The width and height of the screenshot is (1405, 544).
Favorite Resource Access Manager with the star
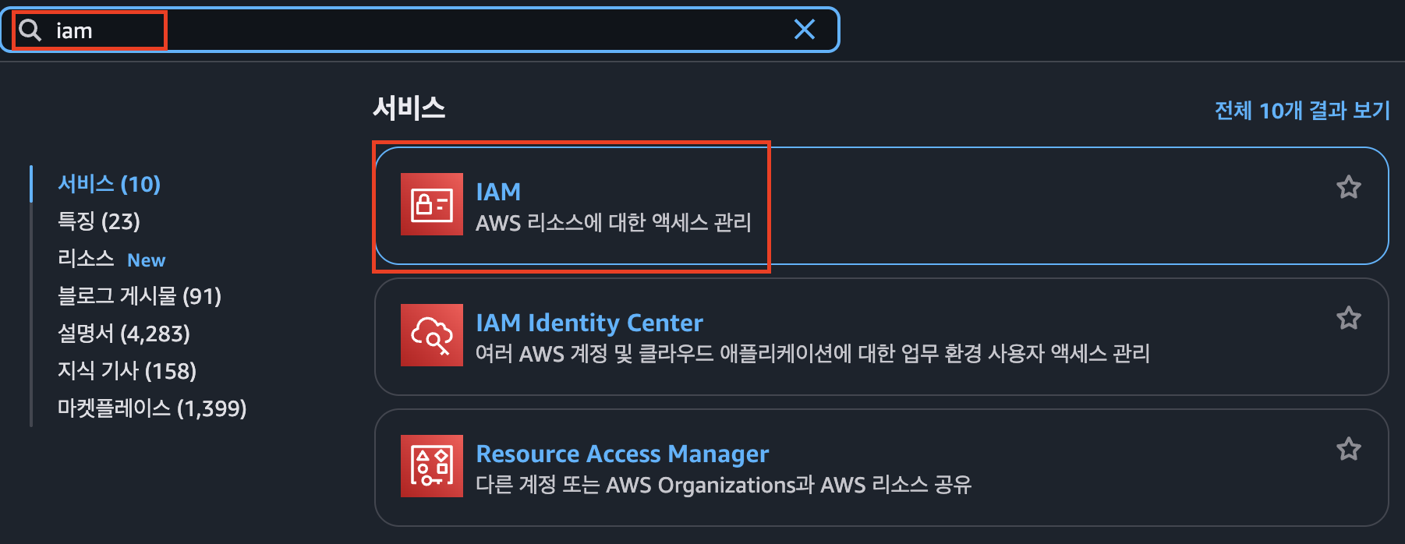tap(1348, 449)
